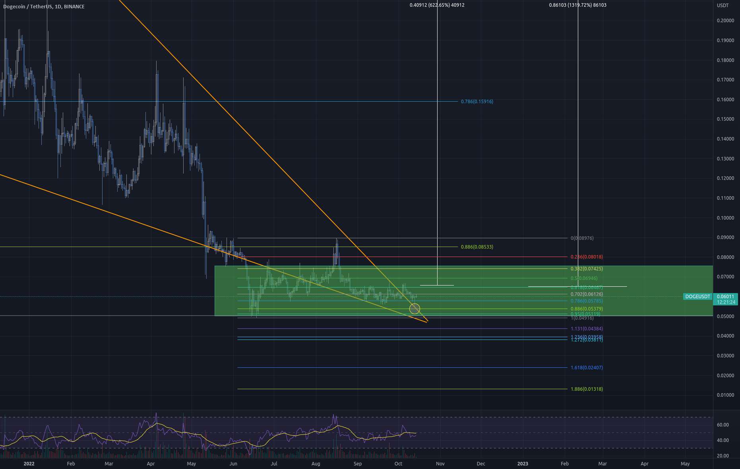Click 0.11000 on the price axis
740x469 pixels.
(x=725, y=198)
